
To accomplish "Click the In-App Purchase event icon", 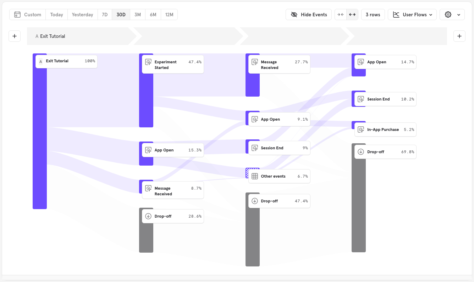I will (361, 130).
